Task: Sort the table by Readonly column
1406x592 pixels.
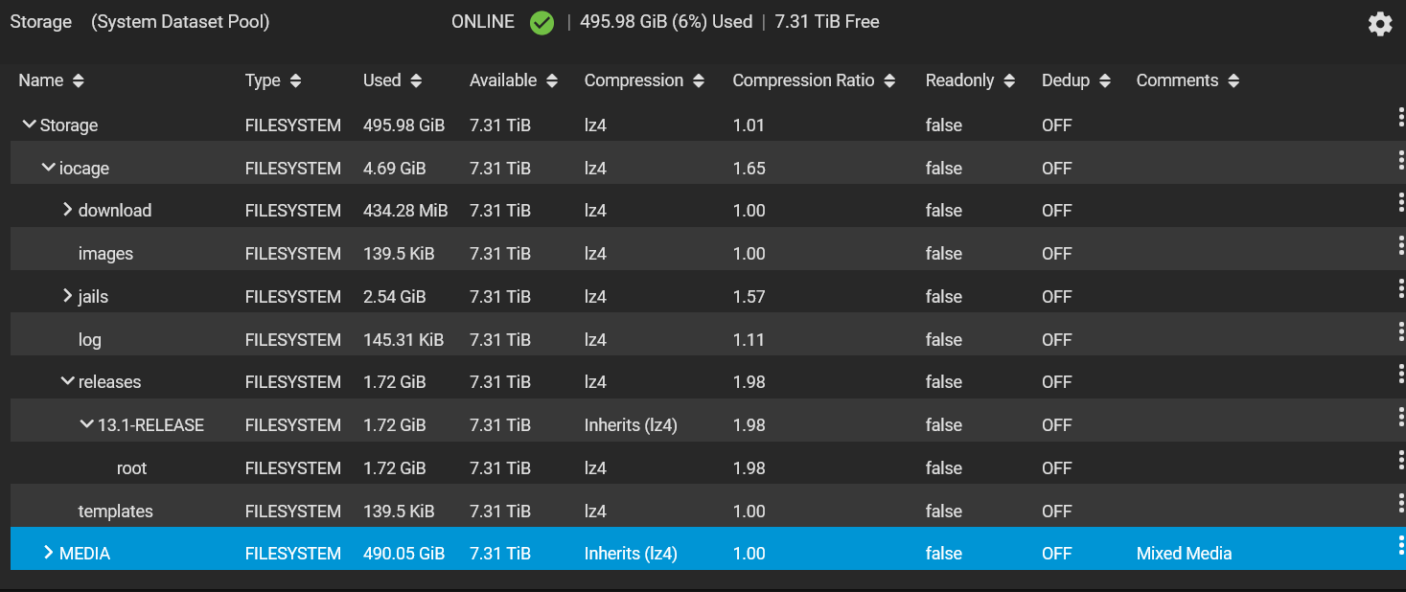Action: coord(1009,81)
